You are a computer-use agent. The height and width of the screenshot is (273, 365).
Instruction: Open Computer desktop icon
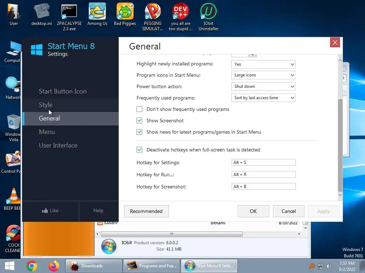coord(12,52)
